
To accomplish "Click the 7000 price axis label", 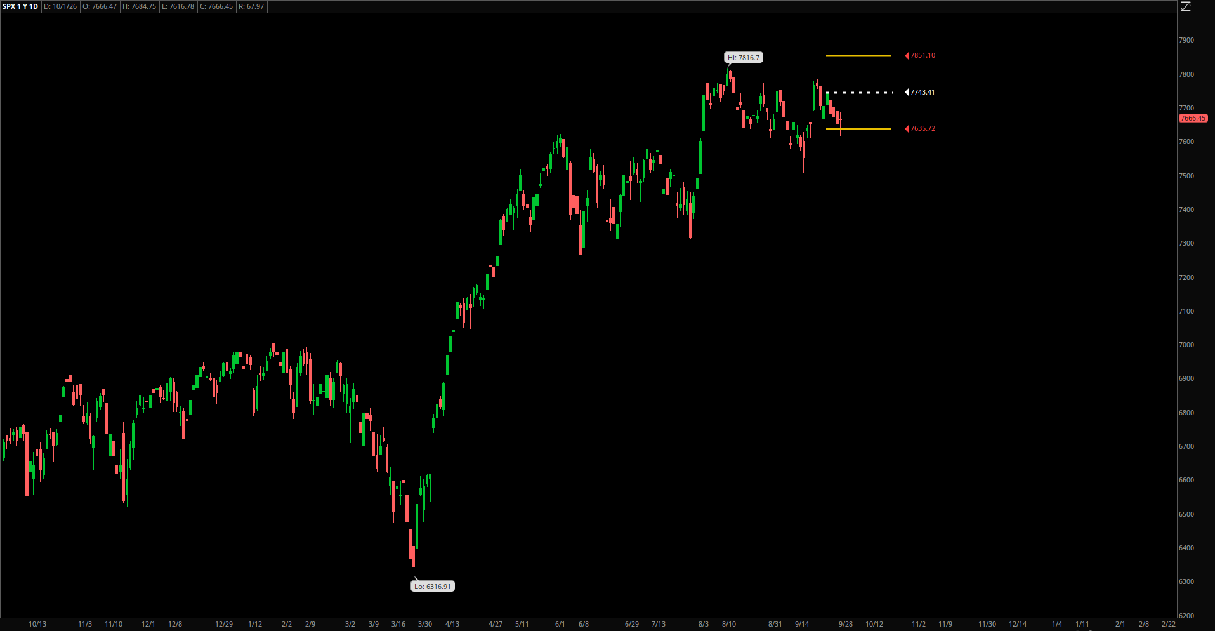I will pos(1186,345).
